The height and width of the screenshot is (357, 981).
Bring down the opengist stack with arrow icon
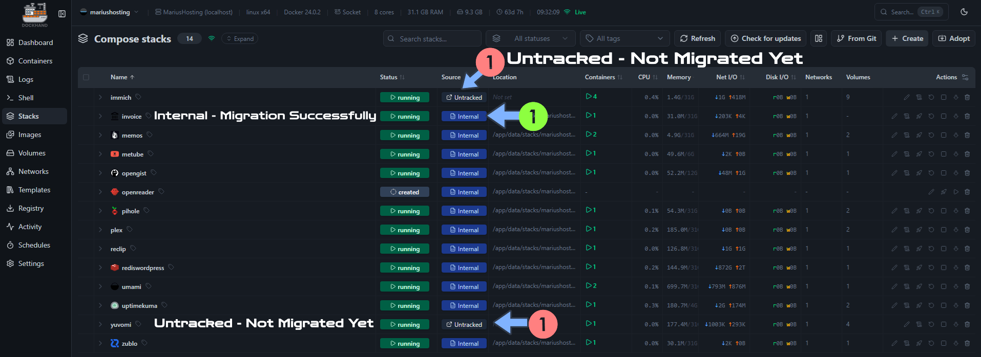coord(956,173)
